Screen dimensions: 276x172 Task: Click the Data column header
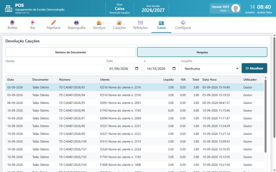[11, 79]
